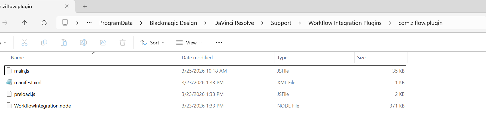Navigate to Blackmagic Design breadcrumb
Viewport: 486px width, 114px height.
click(173, 23)
